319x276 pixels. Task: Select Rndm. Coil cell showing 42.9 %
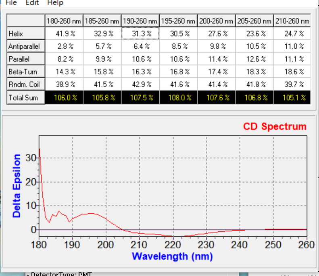(140, 84)
